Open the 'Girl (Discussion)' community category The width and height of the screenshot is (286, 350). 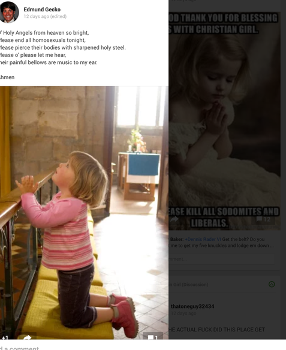(188, 285)
